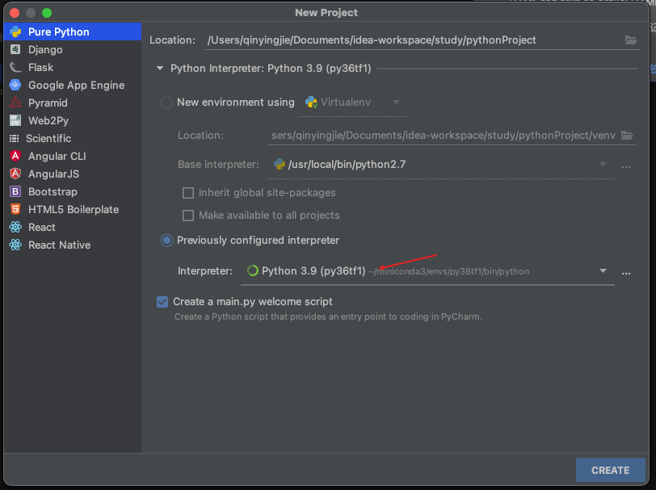The width and height of the screenshot is (656, 490).
Task: Select the Pure Python project type
Action: pos(73,31)
